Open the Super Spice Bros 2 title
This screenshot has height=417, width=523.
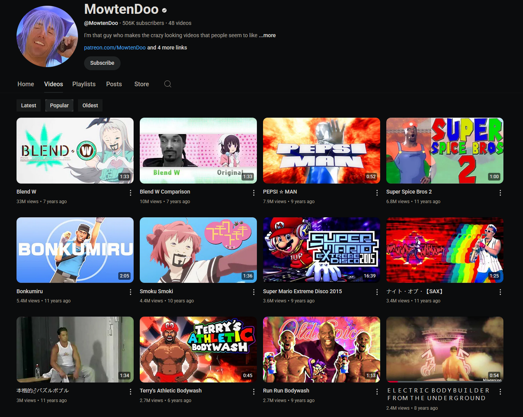click(409, 192)
